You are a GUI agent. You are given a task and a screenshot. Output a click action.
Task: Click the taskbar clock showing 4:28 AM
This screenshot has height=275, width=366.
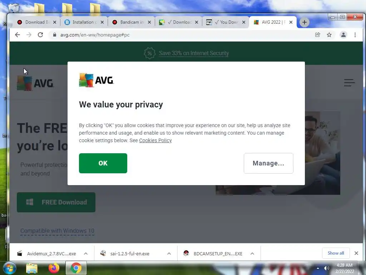coord(345,268)
